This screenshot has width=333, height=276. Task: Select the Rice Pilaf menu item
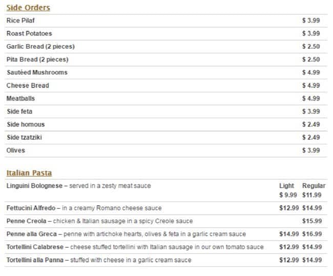coord(20,20)
